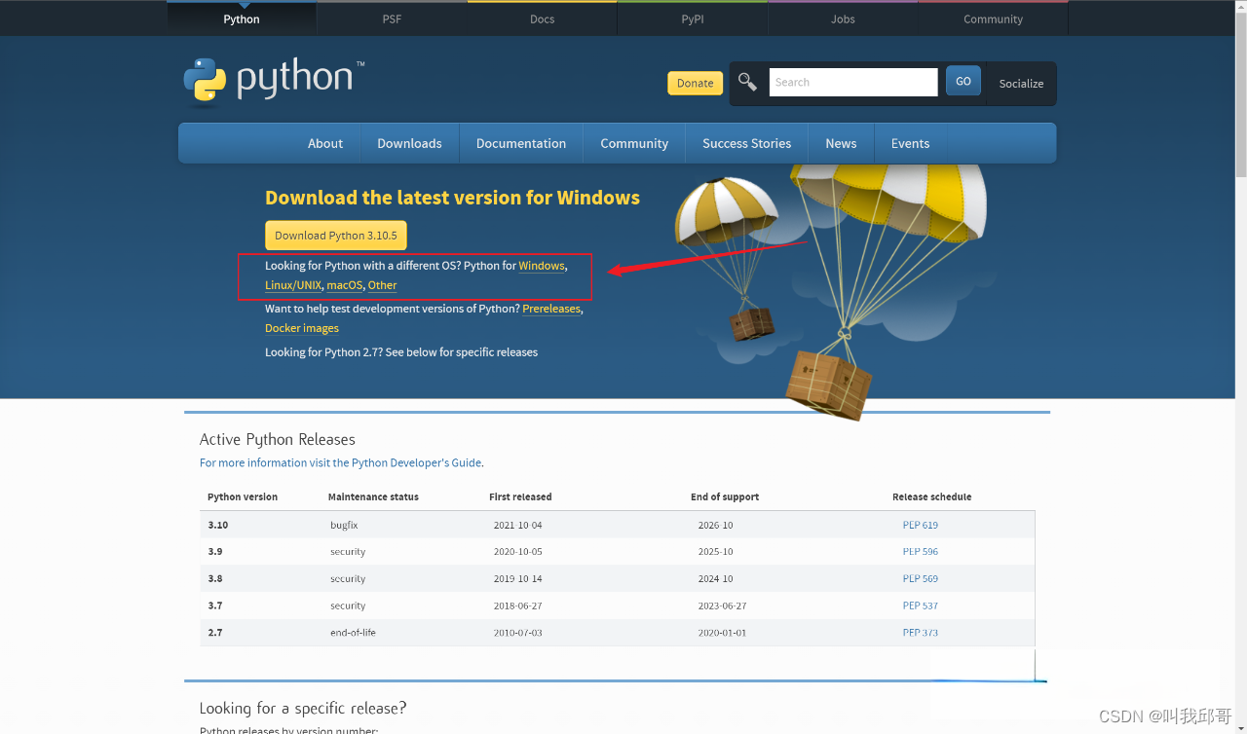Open the Success Stories menu
Image resolution: width=1247 pixels, height=734 pixels.
coord(747,143)
